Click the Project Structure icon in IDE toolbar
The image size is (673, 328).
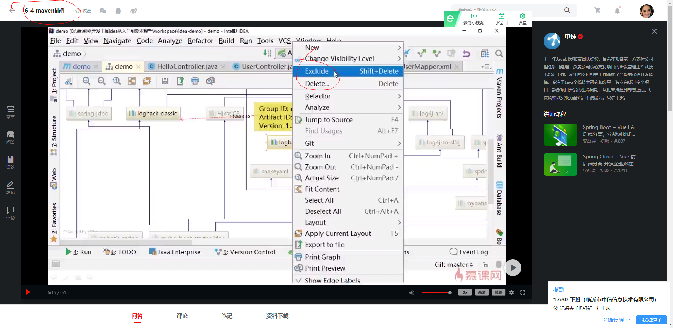coord(485,54)
